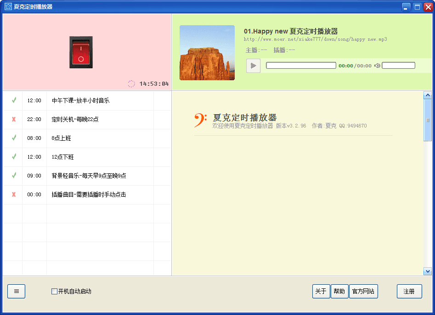Click the 插播 status label
Viewport: 435px width, 315px height.
click(284, 50)
